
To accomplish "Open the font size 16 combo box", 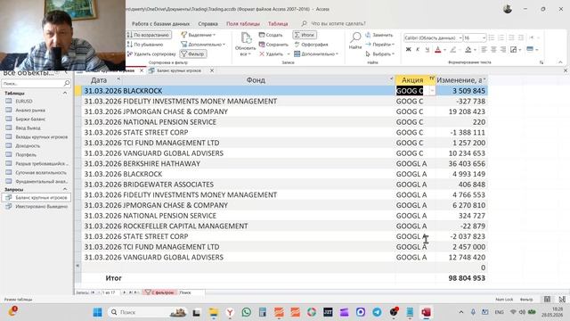I will tap(475, 37).
